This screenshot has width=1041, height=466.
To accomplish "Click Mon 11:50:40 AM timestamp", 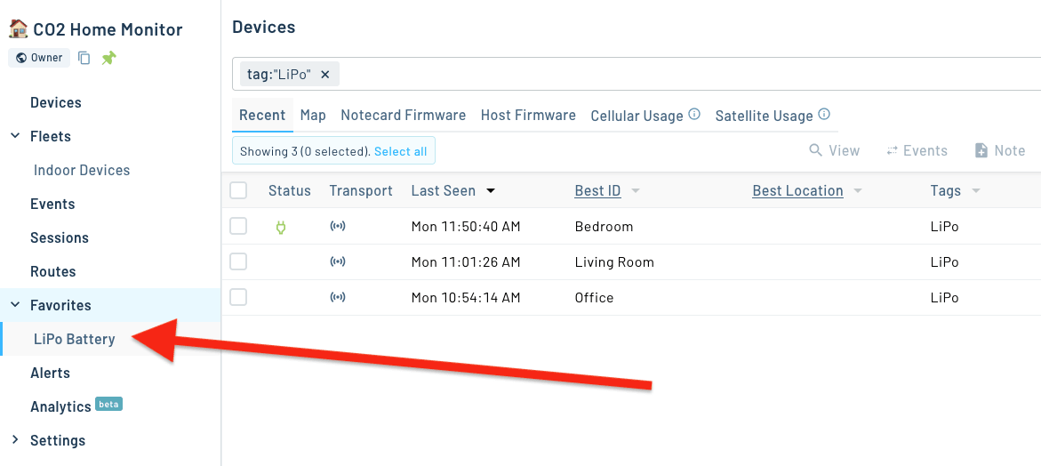I will [466, 227].
